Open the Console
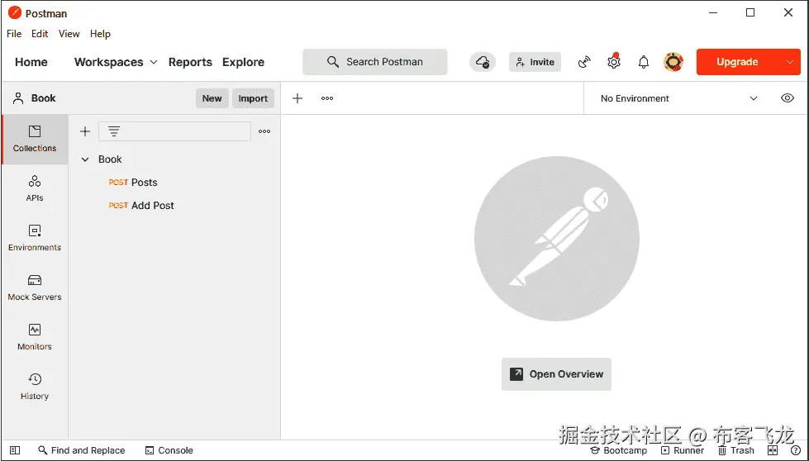809x461 pixels. [169, 450]
